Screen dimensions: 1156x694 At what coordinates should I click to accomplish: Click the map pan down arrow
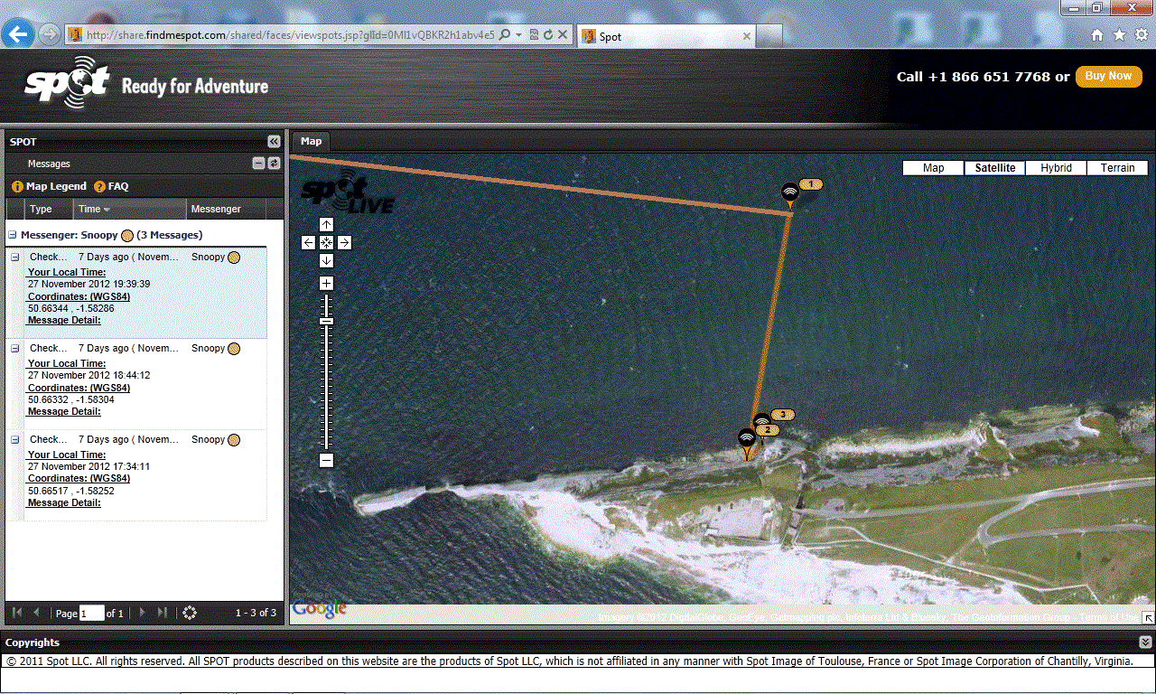point(326,260)
